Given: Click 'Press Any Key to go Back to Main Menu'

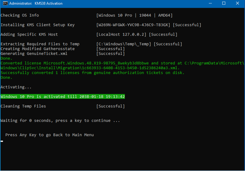Looking at the screenshot, I should click(50, 135).
